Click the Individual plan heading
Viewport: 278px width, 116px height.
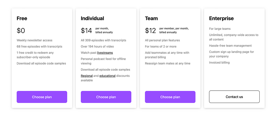point(92,18)
